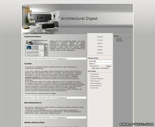Select the Games/Игры category
Screen dimensions: 155x127
tap(95, 76)
